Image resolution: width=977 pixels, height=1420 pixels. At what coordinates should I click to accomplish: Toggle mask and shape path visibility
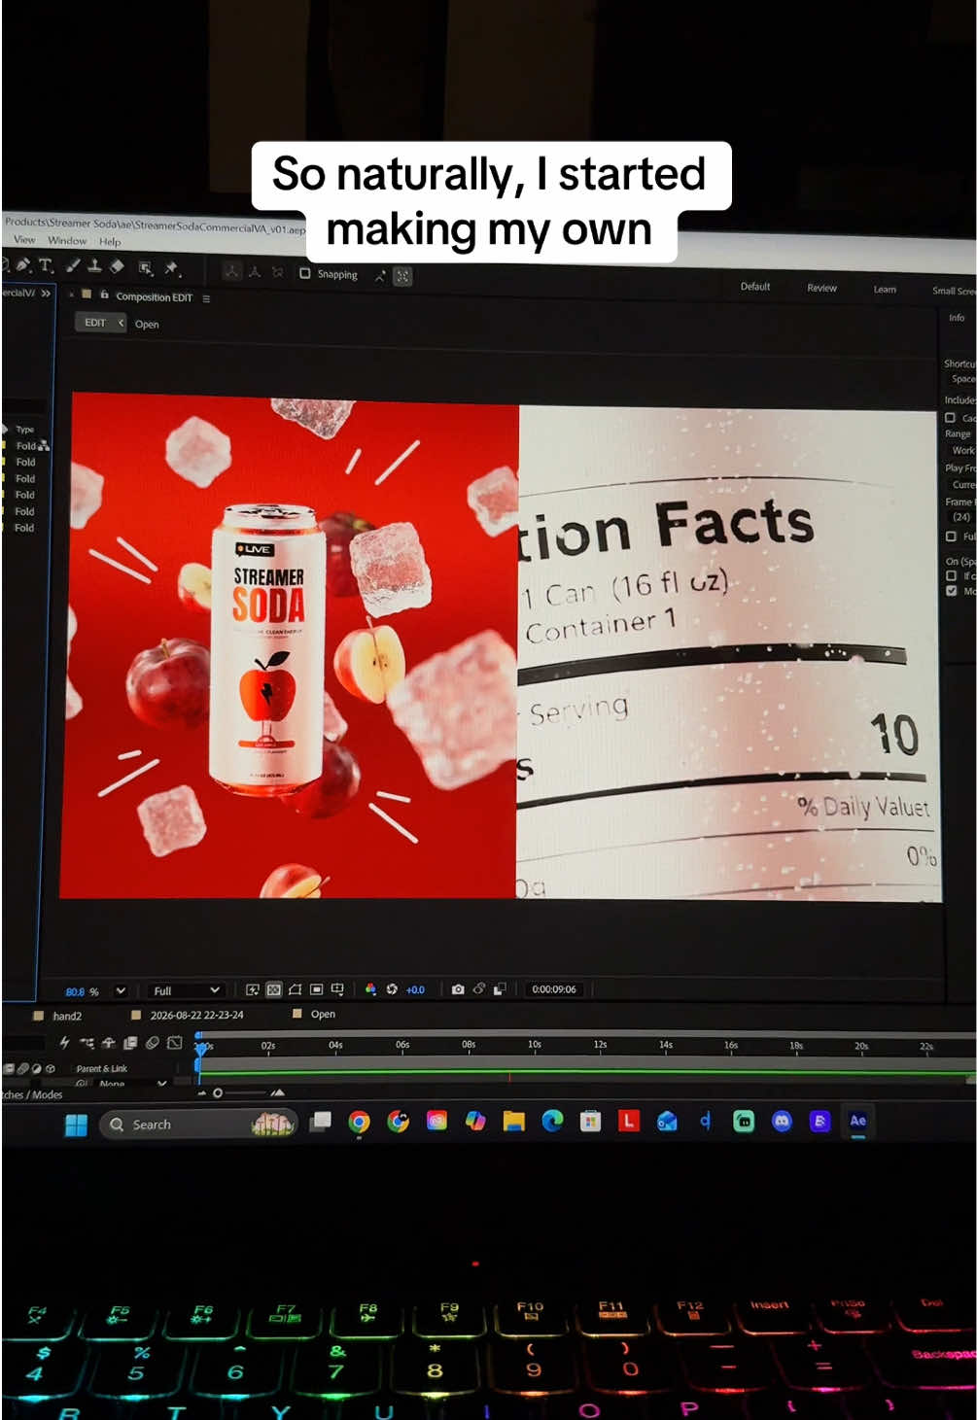pos(296,989)
